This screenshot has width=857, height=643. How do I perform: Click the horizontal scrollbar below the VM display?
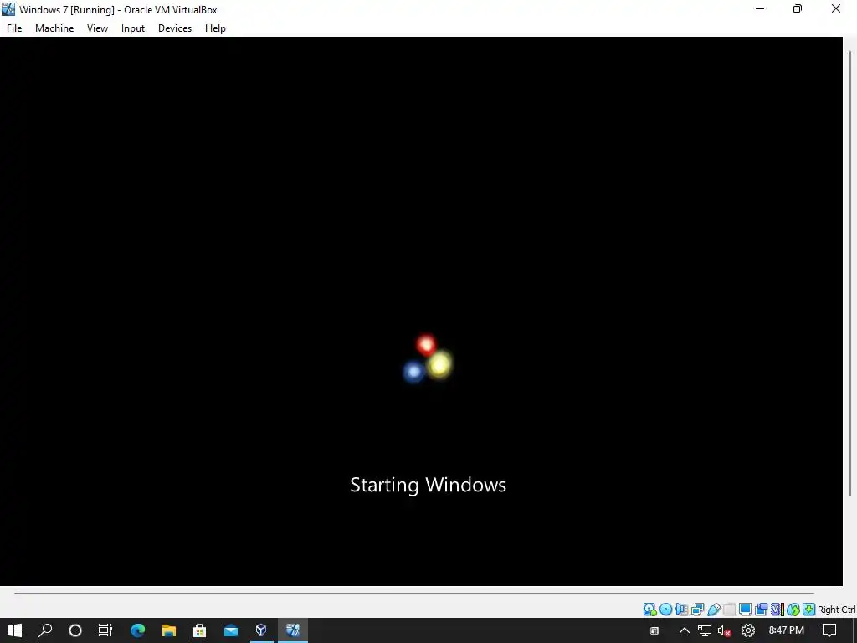click(413, 593)
